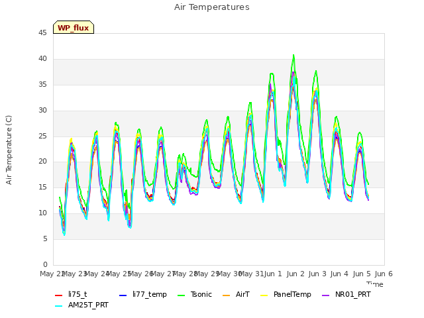Click the Jun 1 x-axis date label
The image size is (424, 318).
[x=273, y=274]
